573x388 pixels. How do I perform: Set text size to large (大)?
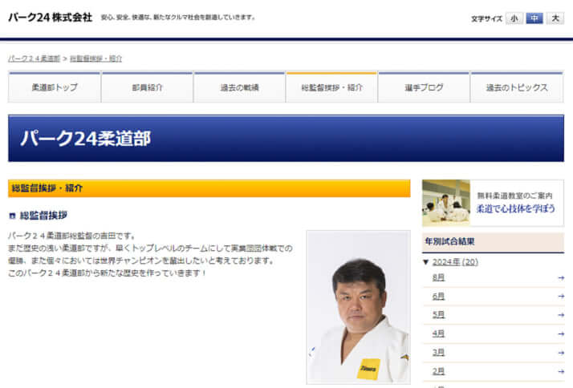(x=555, y=18)
